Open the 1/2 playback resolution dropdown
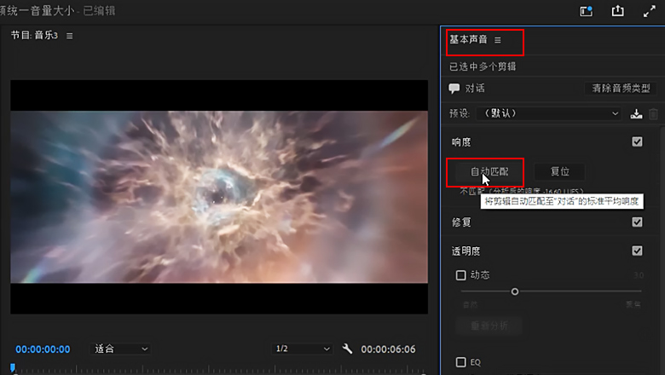665x375 pixels. coord(302,349)
